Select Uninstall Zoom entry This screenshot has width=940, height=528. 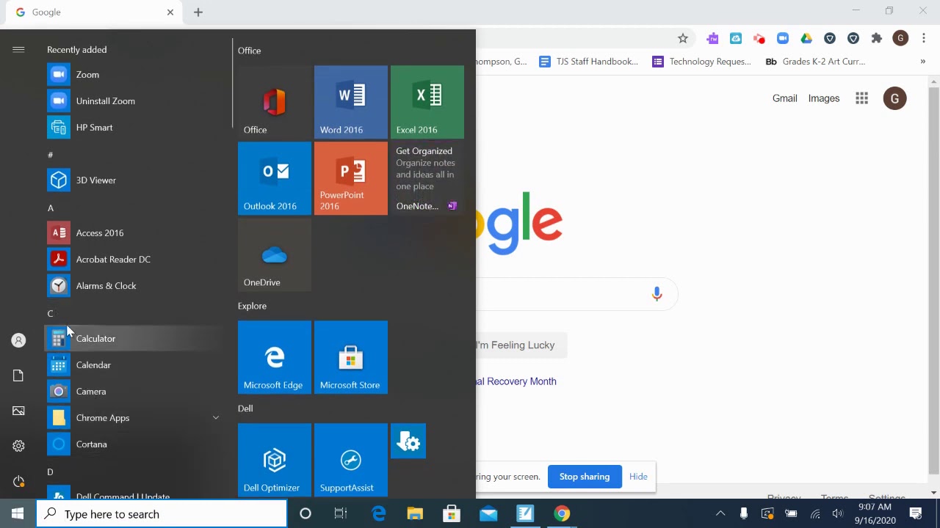[132, 101]
